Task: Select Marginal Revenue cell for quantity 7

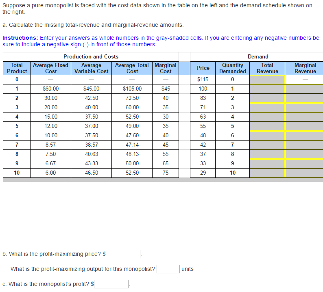Action: (x=304, y=145)
